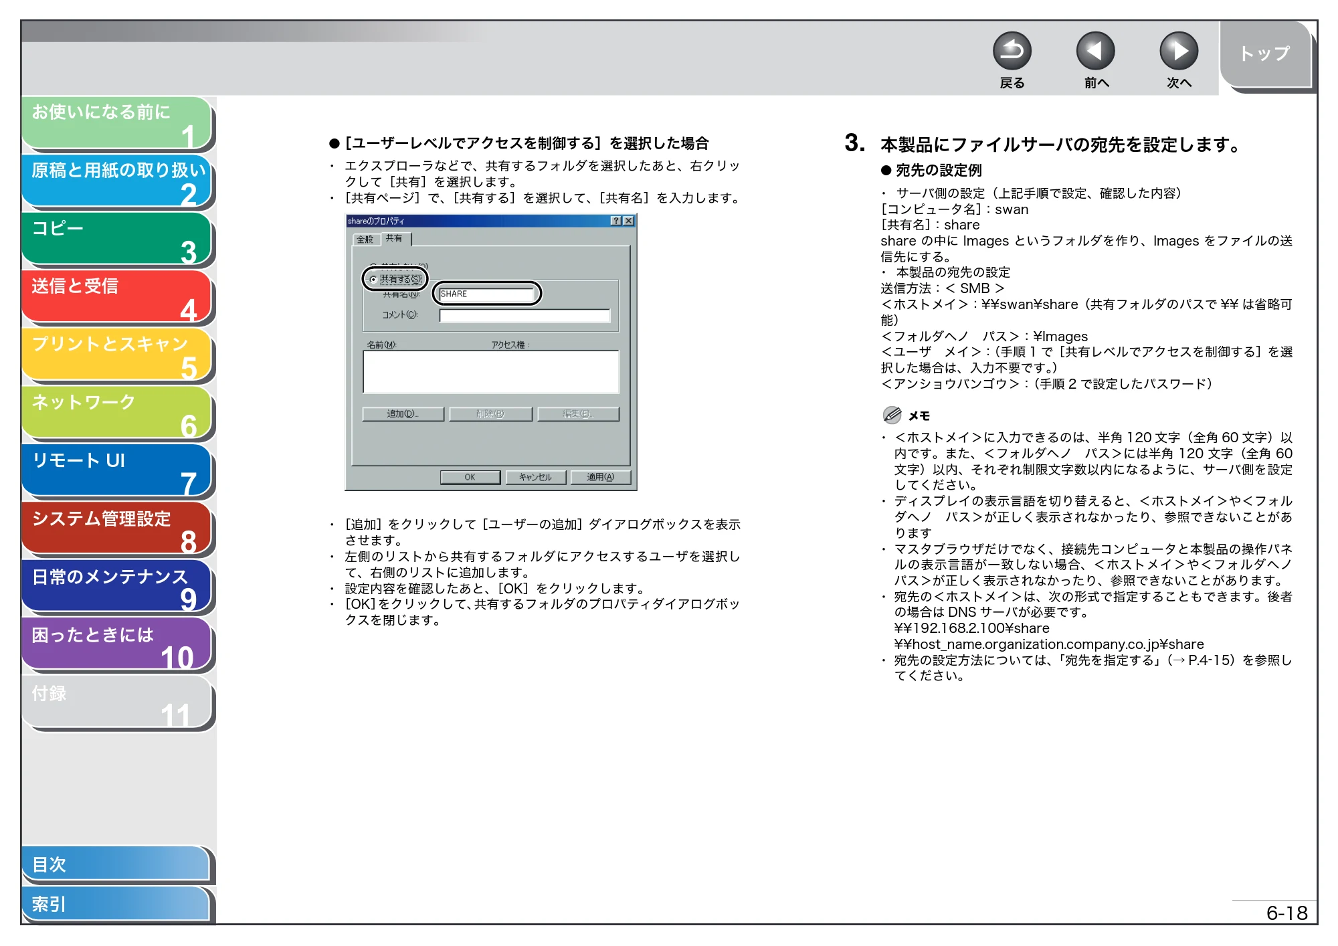
Task: Click the 削除 button in properties dialog
Action: pos(490,414)
